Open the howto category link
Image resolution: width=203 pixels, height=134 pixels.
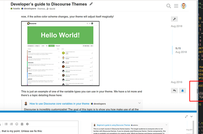point(15,8)
